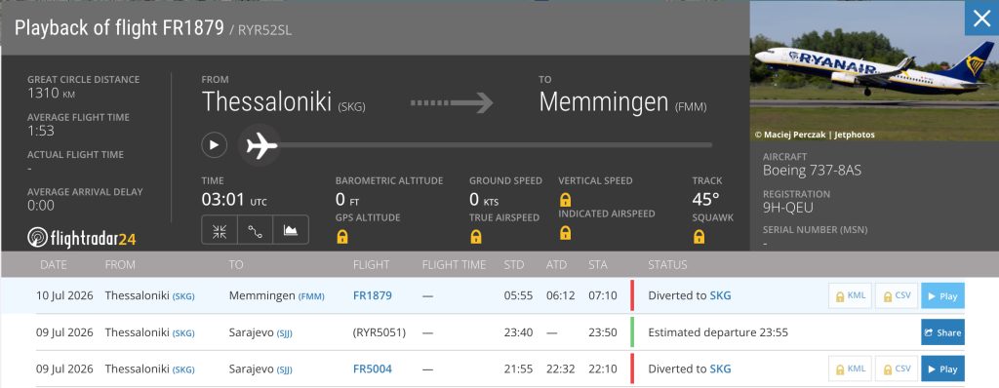Click the locked vertical speed padlock
Screen dimensions: 999x388
[565, 200]
